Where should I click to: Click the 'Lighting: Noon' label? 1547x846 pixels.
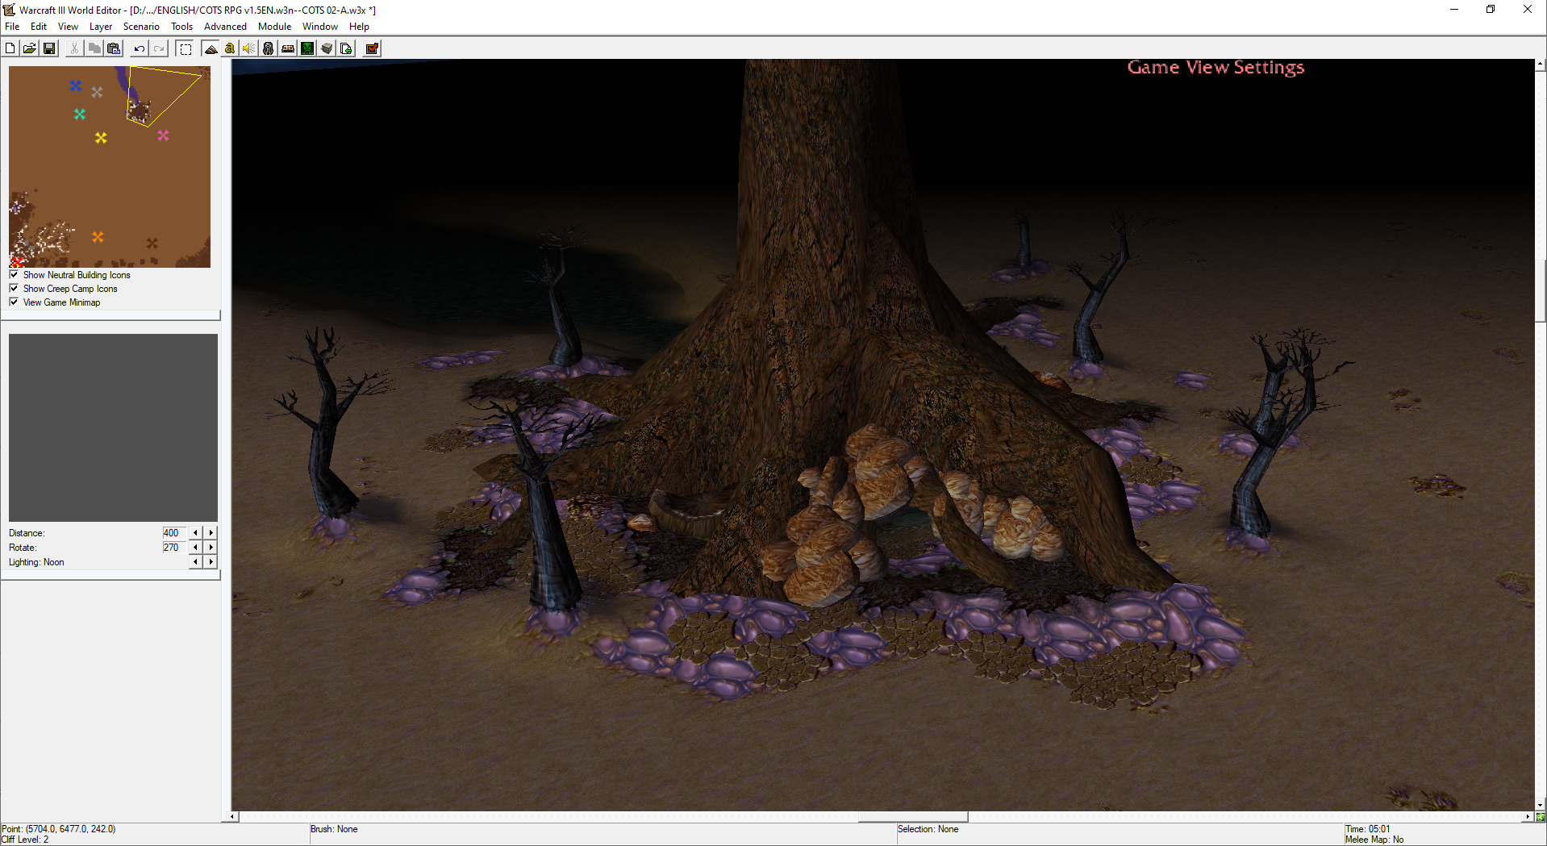point(36,562)
